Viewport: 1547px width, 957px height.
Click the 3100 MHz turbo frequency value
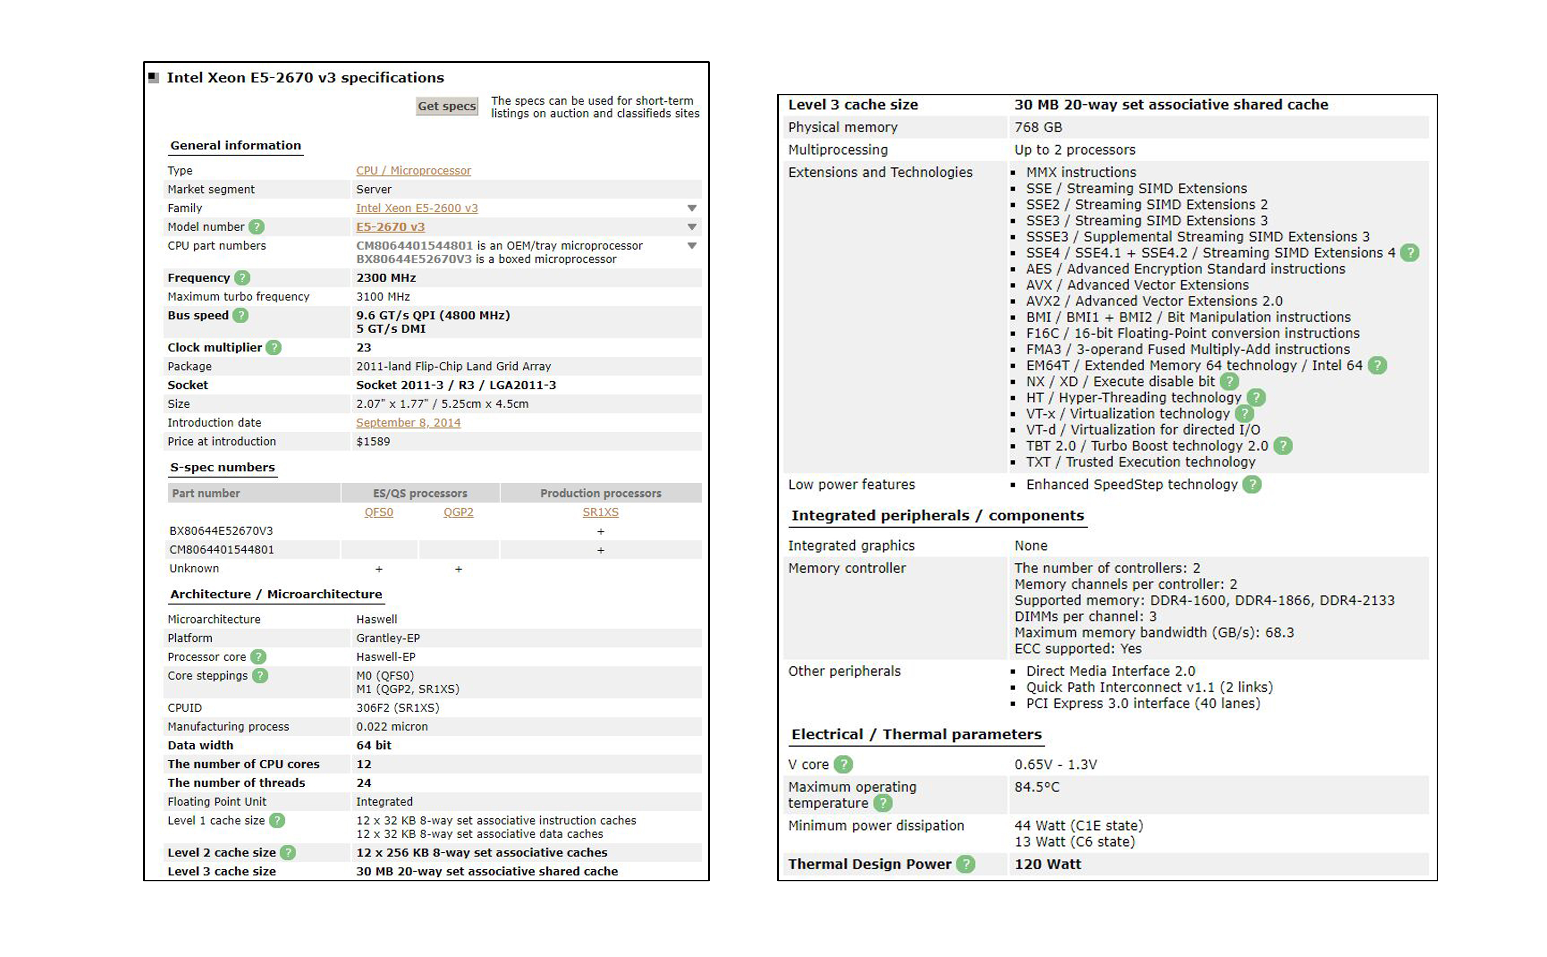[x=383, y=296]
